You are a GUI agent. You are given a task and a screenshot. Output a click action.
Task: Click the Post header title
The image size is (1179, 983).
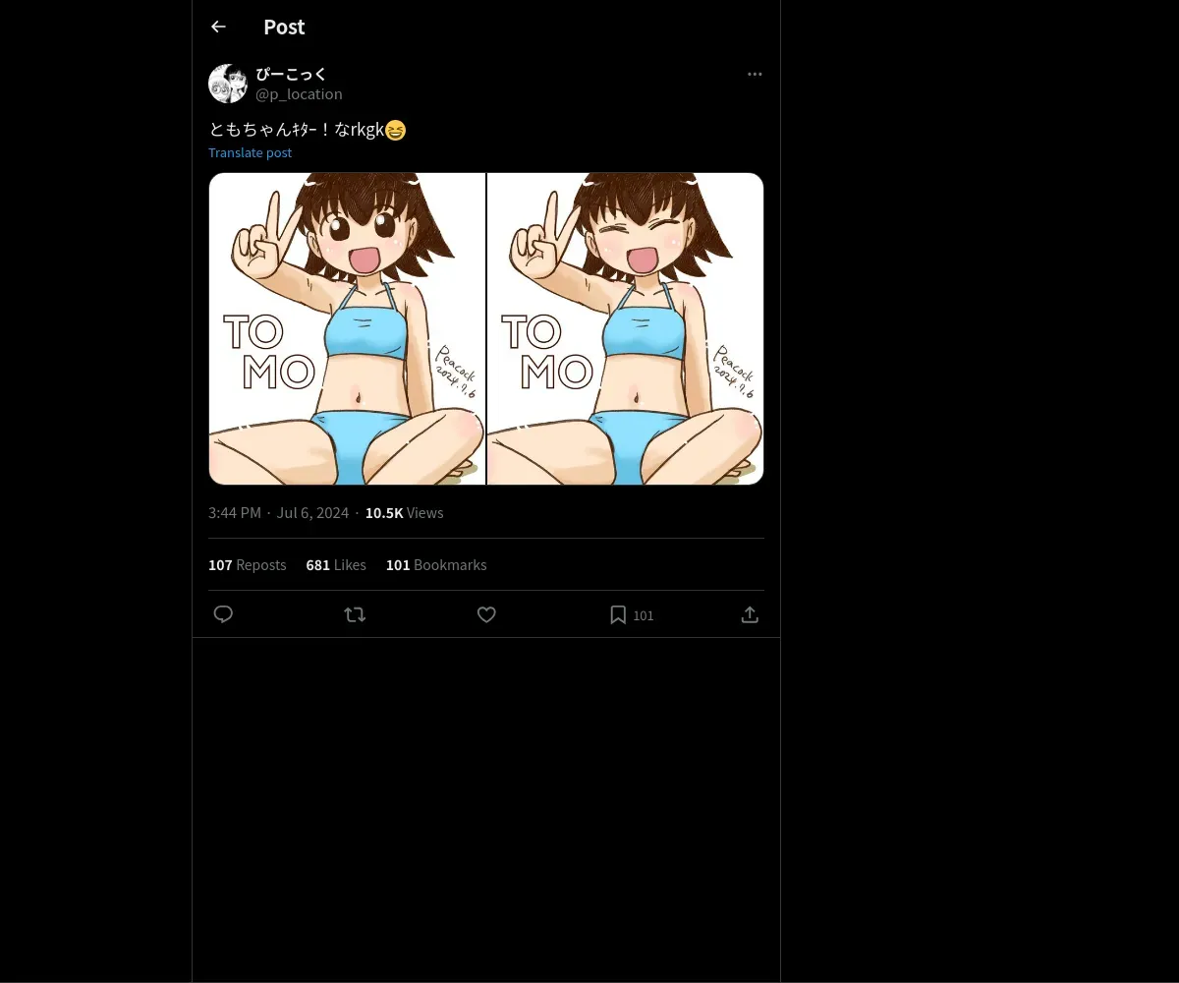[x=284, y=27]
